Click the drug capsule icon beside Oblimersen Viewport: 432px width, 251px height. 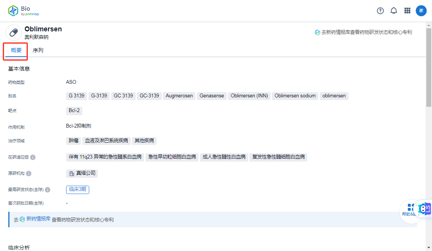point(14,32)
